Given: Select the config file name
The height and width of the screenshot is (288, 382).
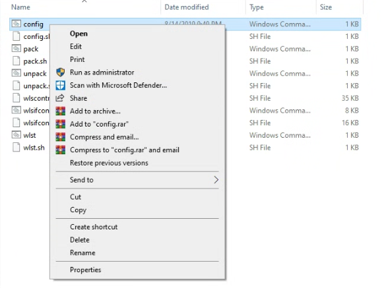Looking at the screenshot, I should [34, 24].
